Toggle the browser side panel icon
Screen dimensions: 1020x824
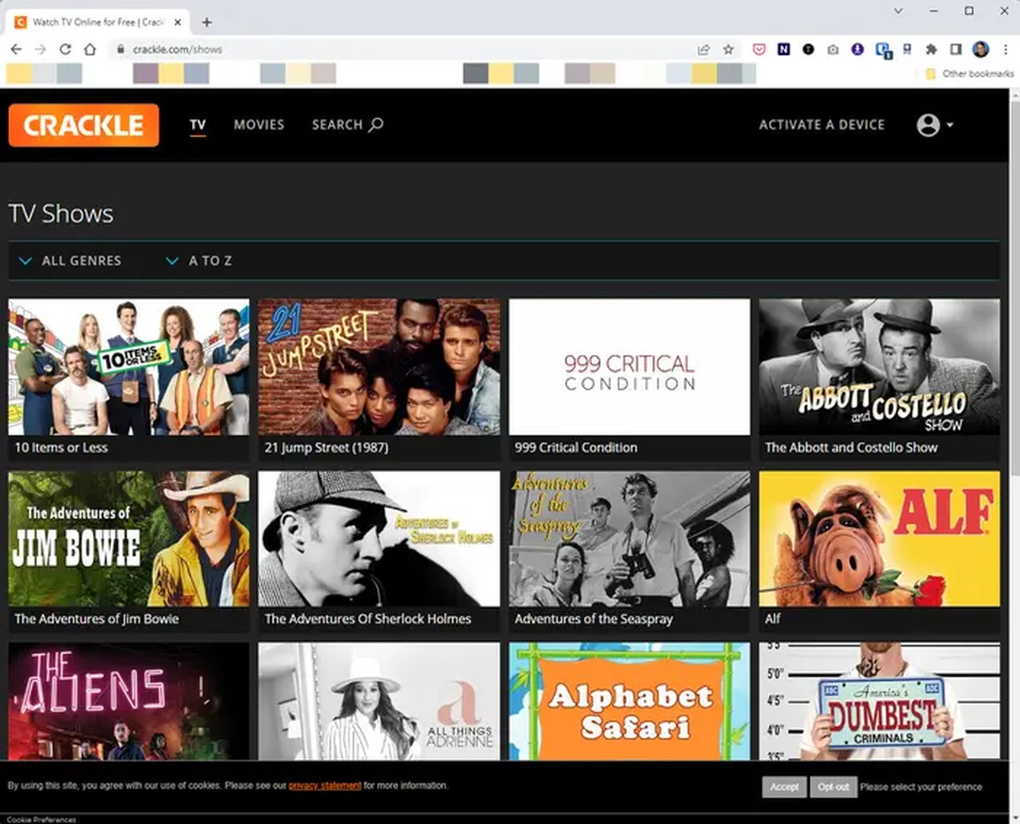pos(955,49)
